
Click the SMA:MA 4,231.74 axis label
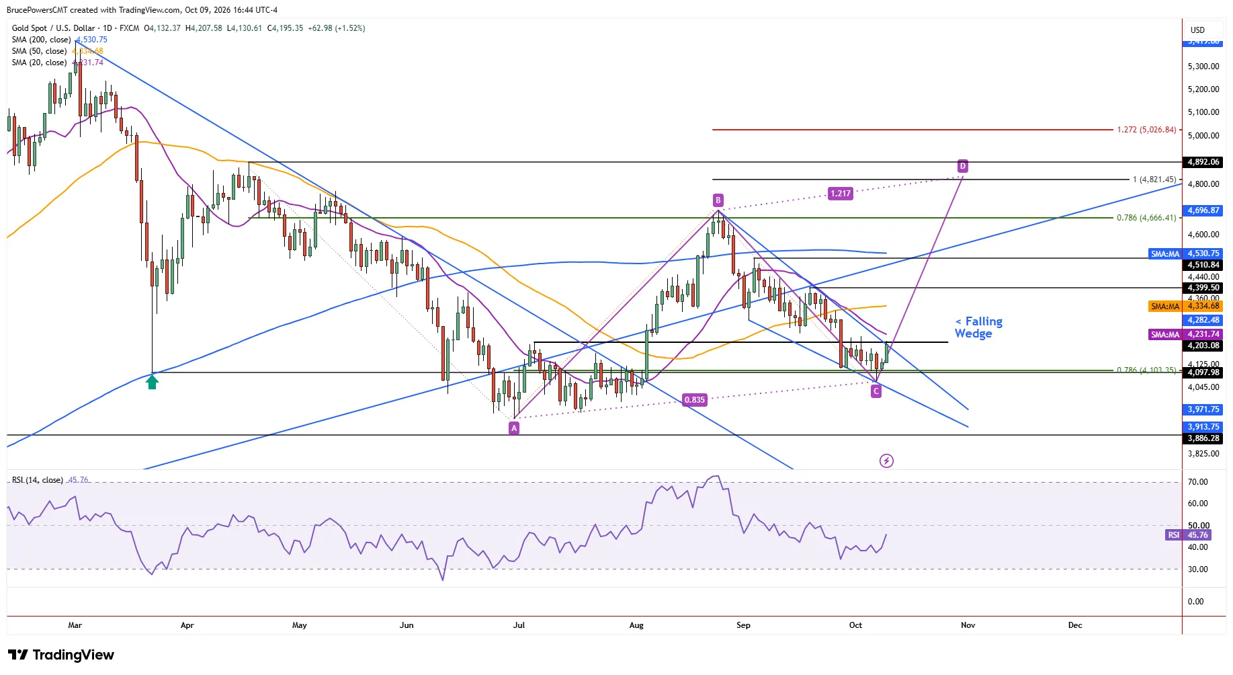coord(1185,334)
